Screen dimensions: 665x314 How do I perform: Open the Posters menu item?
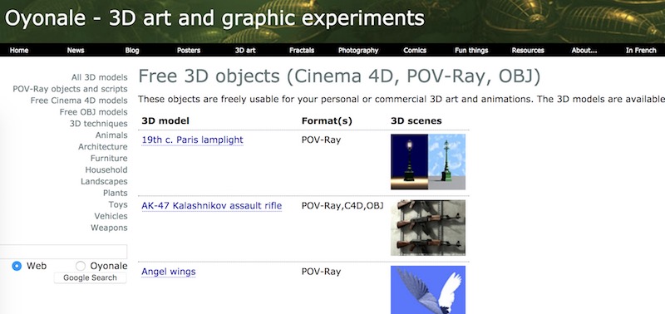click(189, 50)
